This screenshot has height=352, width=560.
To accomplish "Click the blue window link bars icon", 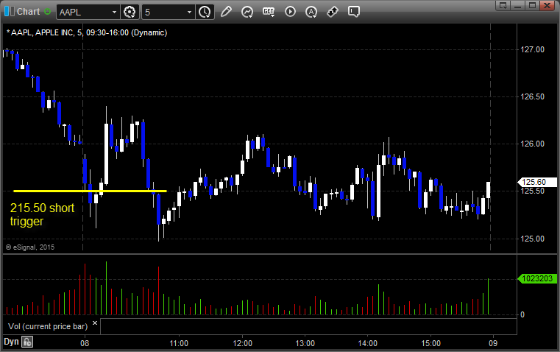I will pyautogui.click(x=10, y=12).
